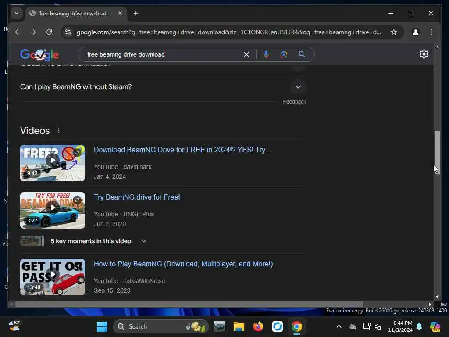
Task: Open notification bell in system tray
Action: coord(419,326)
